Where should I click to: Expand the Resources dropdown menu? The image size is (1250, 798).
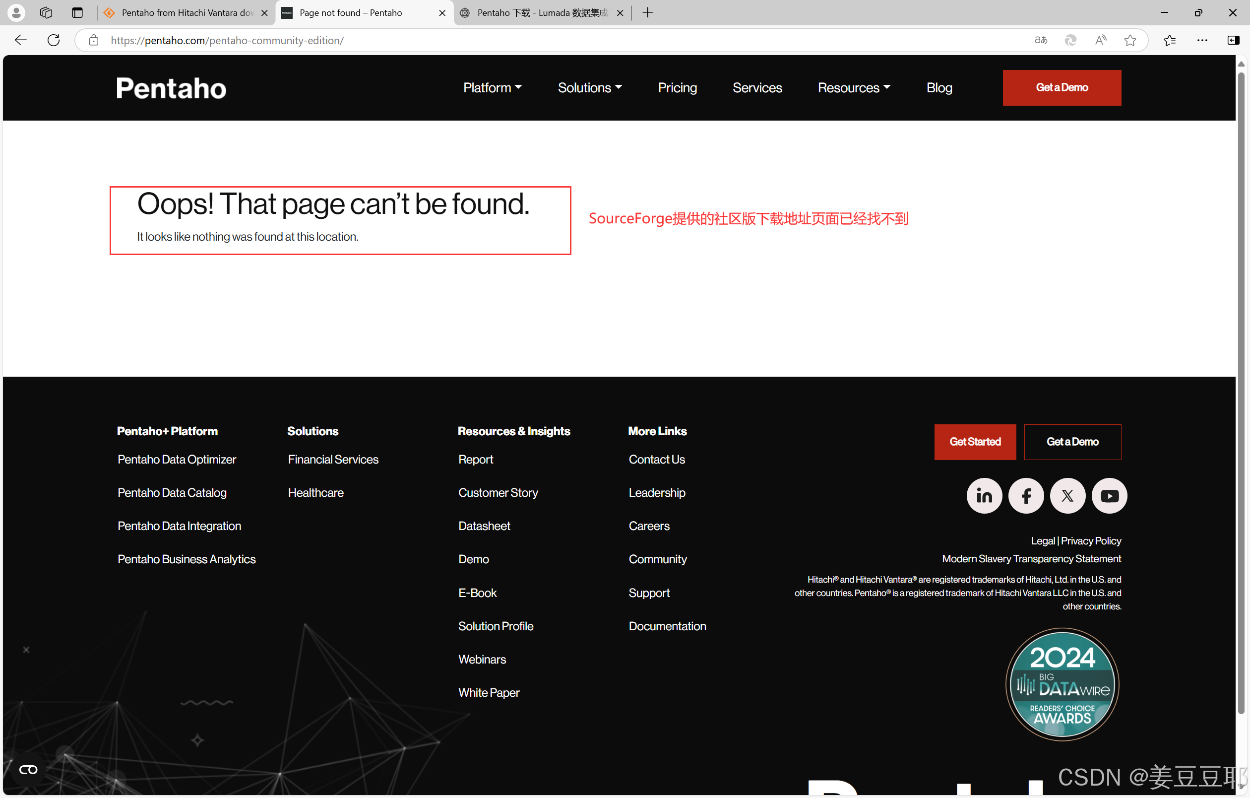[x=854, y=88]
